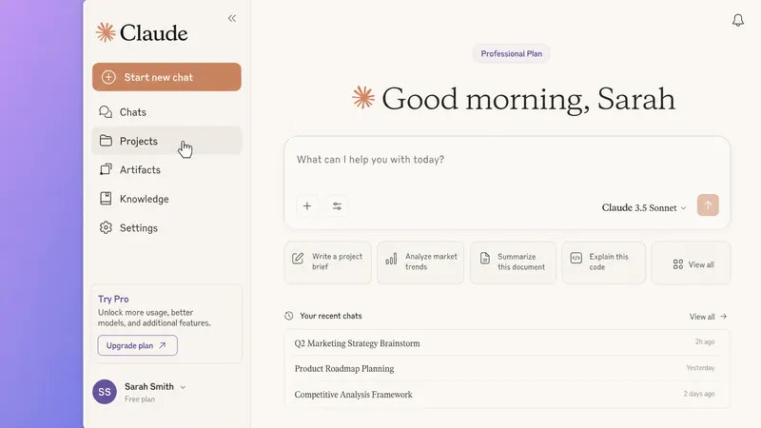Click the document icon on summarize card
This screenshot has width=761, height=428.
[485, 258]
